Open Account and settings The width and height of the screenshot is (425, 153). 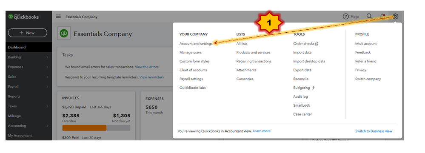click(196, 44)
